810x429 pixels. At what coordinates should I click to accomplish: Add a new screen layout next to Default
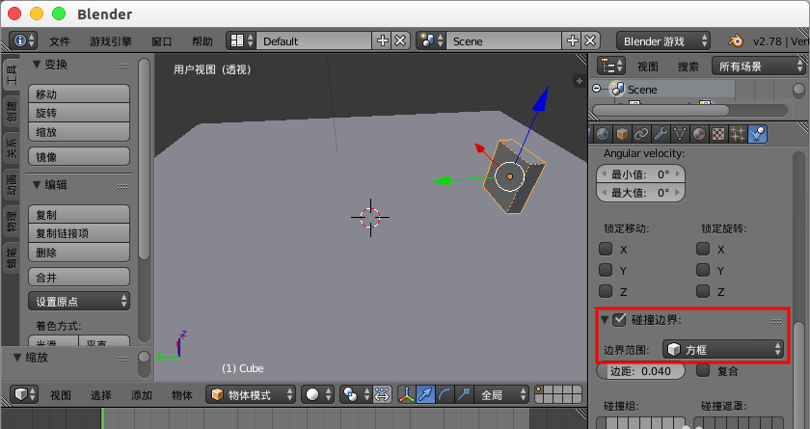click(382, 40)
